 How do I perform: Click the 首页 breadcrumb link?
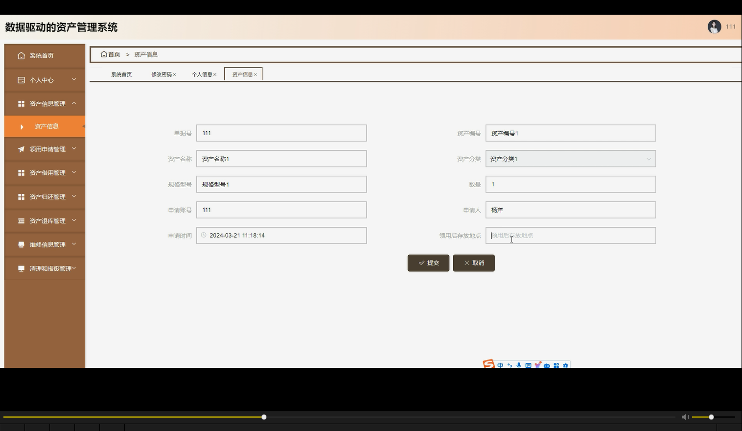click(x=111, y=54)
